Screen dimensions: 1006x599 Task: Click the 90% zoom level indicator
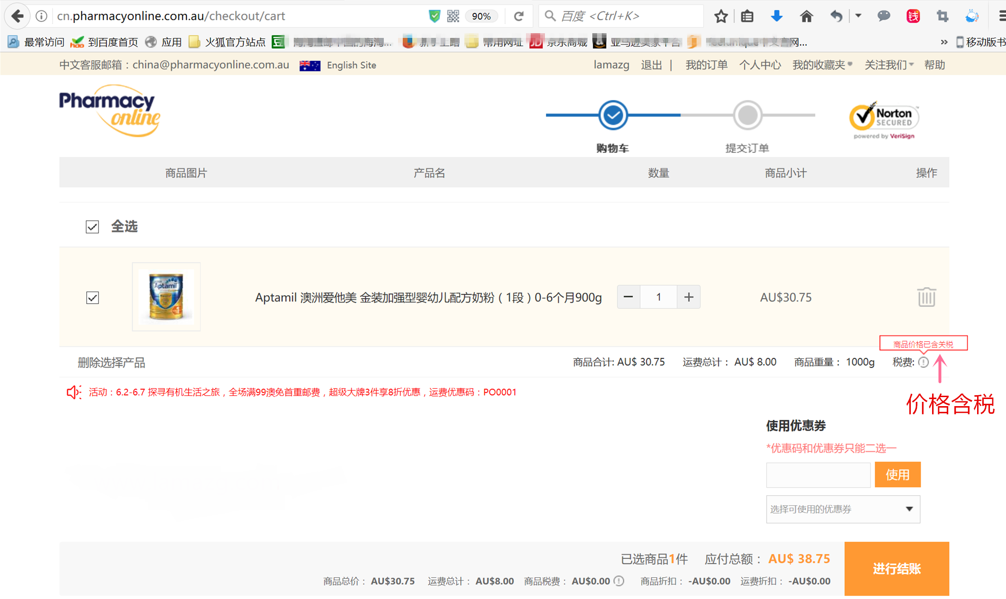point(481,16)
